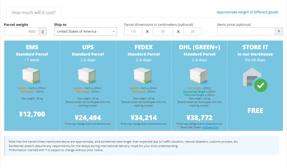Click the UPS parcel box icon
This screenshot has height=168, width=287.
pos(87,76)
